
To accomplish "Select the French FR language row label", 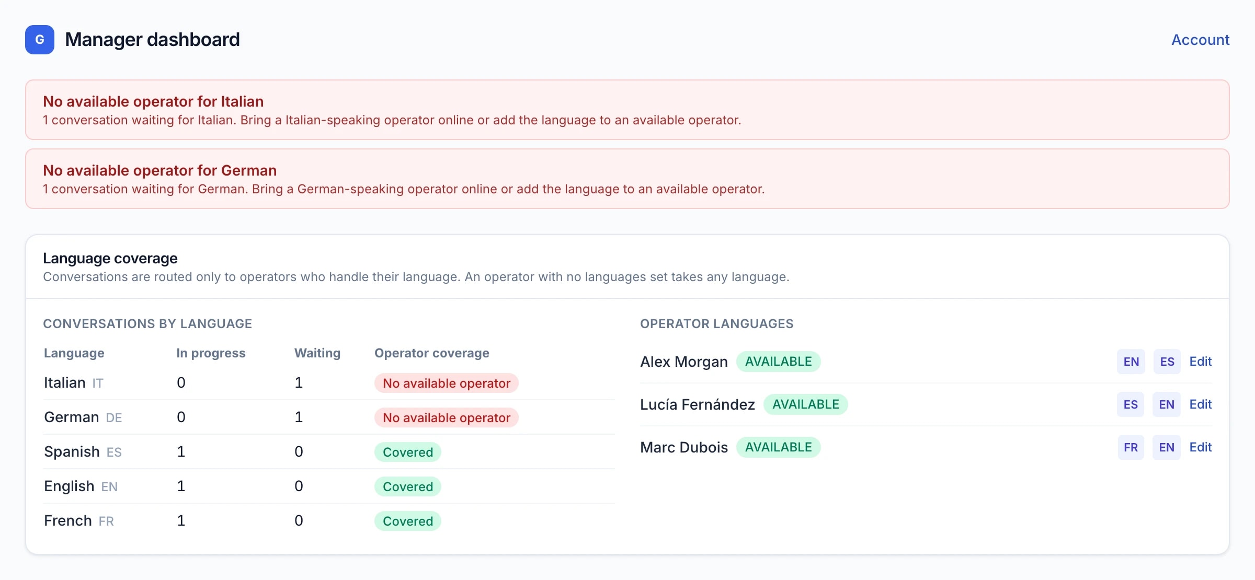I will [79, 521].
